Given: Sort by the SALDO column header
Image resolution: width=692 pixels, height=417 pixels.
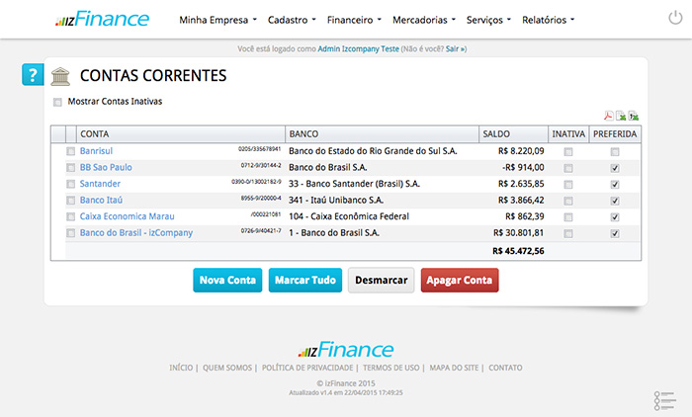Looking at the screenshot, I should tap(514, 134).
